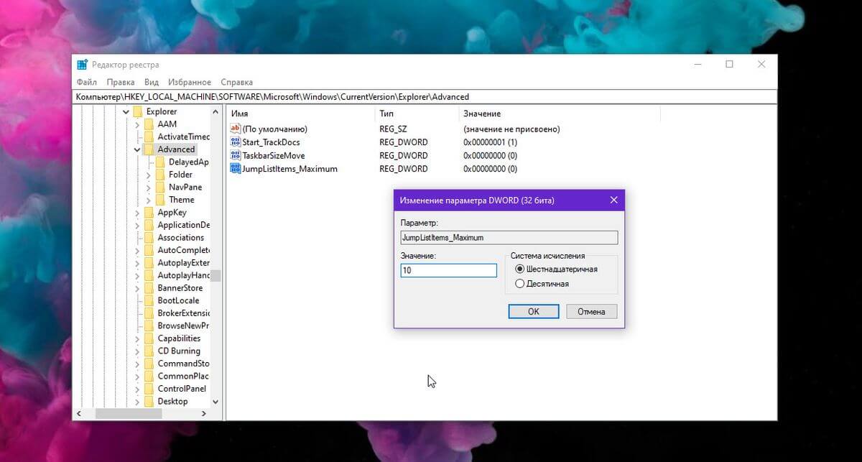Image resolution: width=862 pixels, height=462 pixels.
Task: Open the Избранное menu
Action: 190,82
